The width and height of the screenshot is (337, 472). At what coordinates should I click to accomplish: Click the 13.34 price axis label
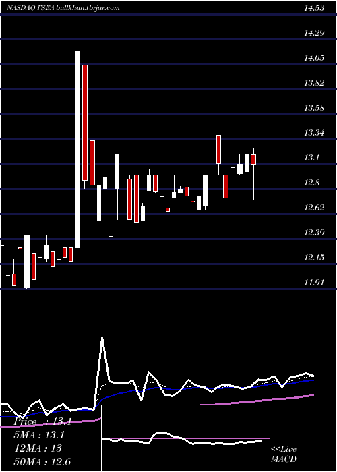coord(314,133)
